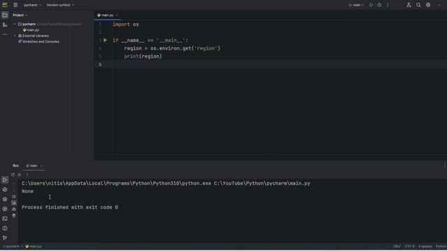447x251 pixels.
Task: Open the Terminal tool window icon
Action: click(5, 218)
